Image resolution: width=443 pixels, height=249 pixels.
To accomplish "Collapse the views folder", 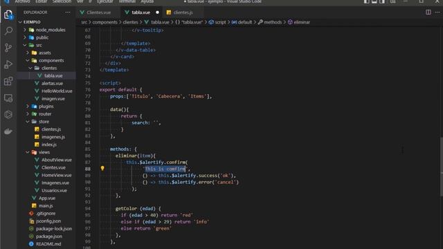I will 44,152.
